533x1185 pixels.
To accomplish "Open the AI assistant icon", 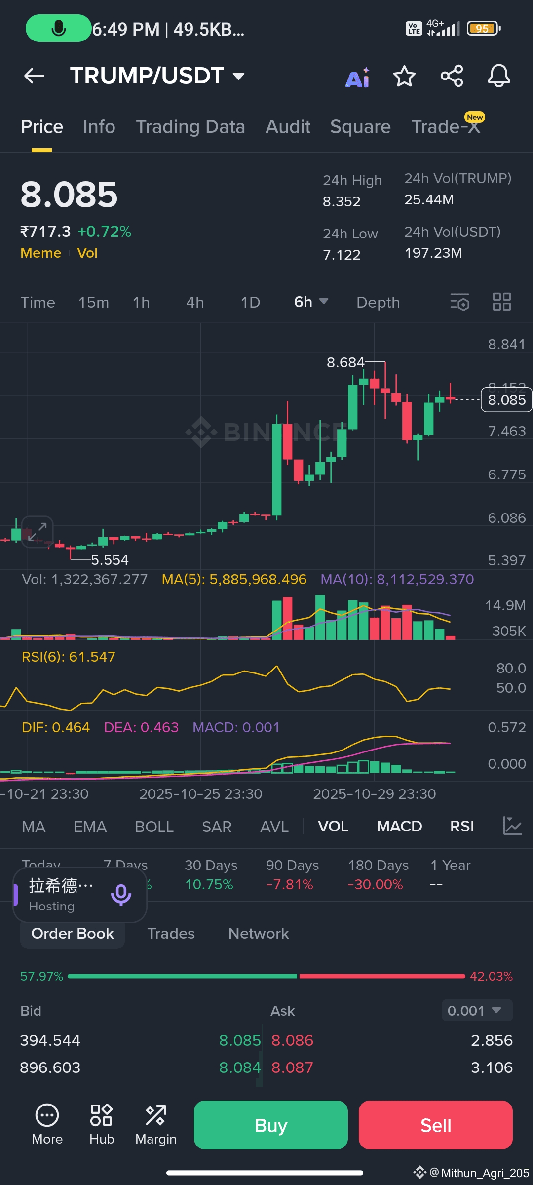I will coord(358,77).
